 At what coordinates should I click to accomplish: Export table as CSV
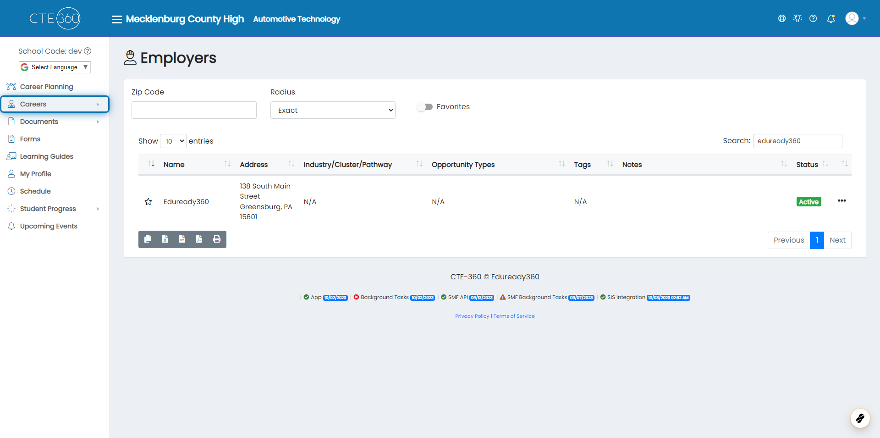182,239
